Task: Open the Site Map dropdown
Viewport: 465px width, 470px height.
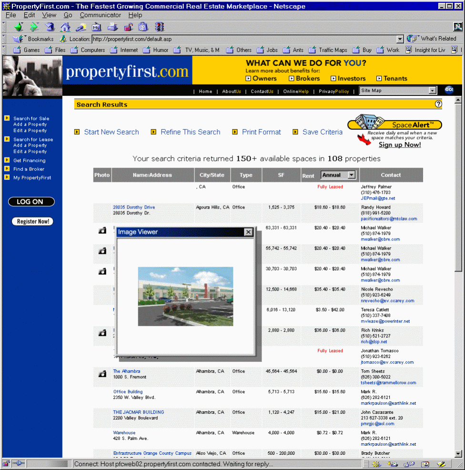Action: tap(433, 91)
